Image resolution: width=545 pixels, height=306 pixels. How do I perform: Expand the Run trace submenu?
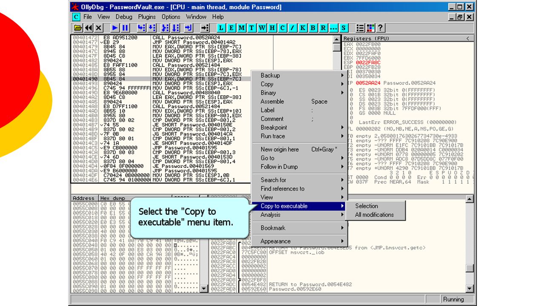coord(300,136)
